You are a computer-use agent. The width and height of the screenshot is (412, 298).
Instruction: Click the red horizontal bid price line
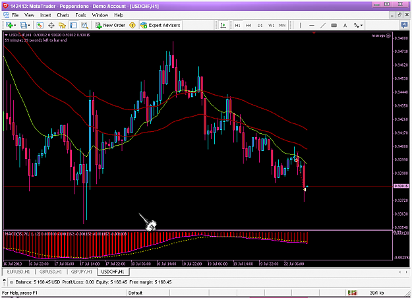pyautogui.click(x=197, y=187)
